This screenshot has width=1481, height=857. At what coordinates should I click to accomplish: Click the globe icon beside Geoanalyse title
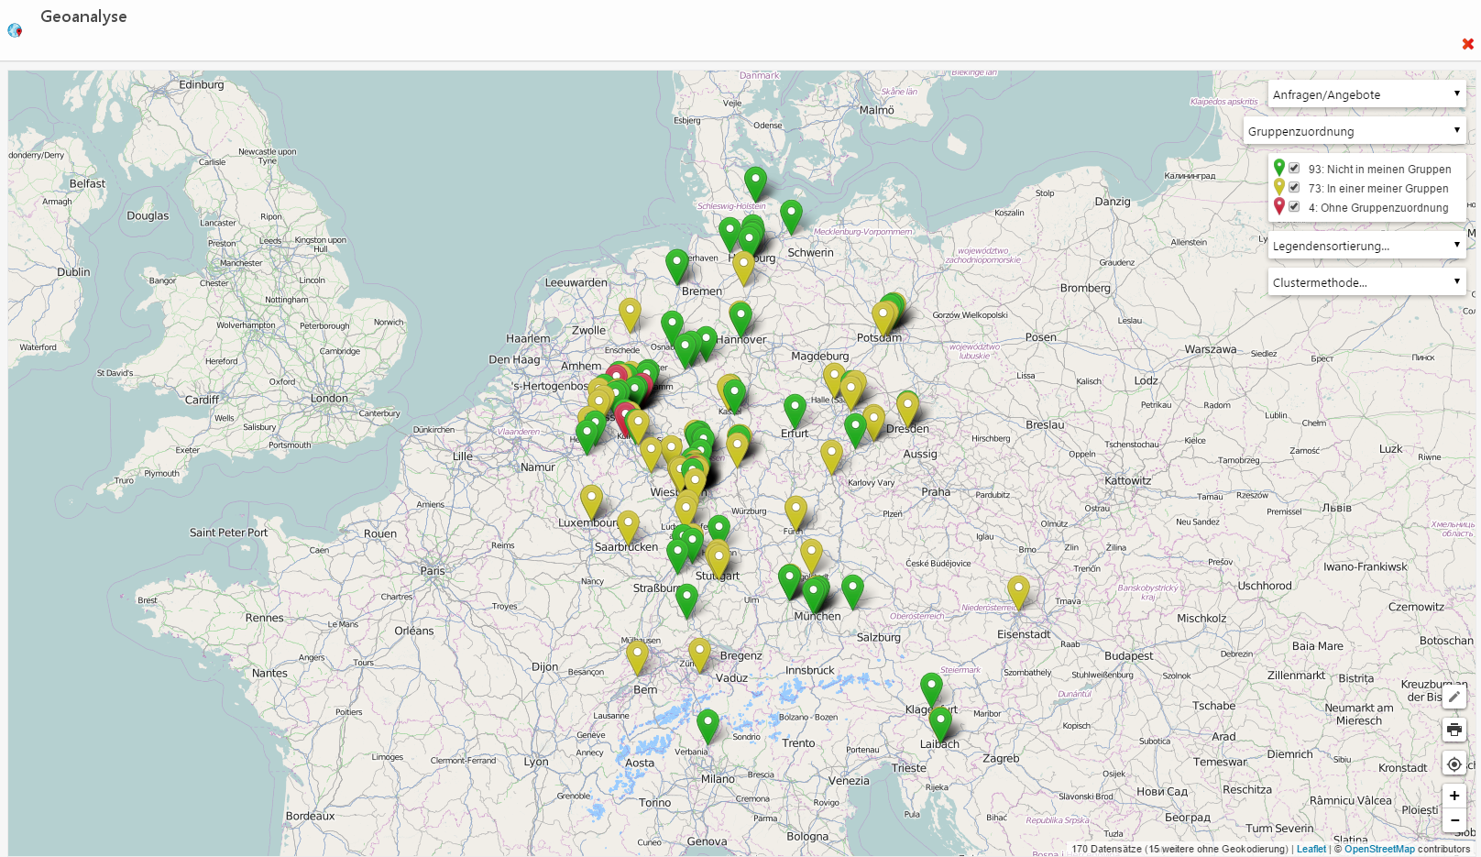(x=15, y=30)
